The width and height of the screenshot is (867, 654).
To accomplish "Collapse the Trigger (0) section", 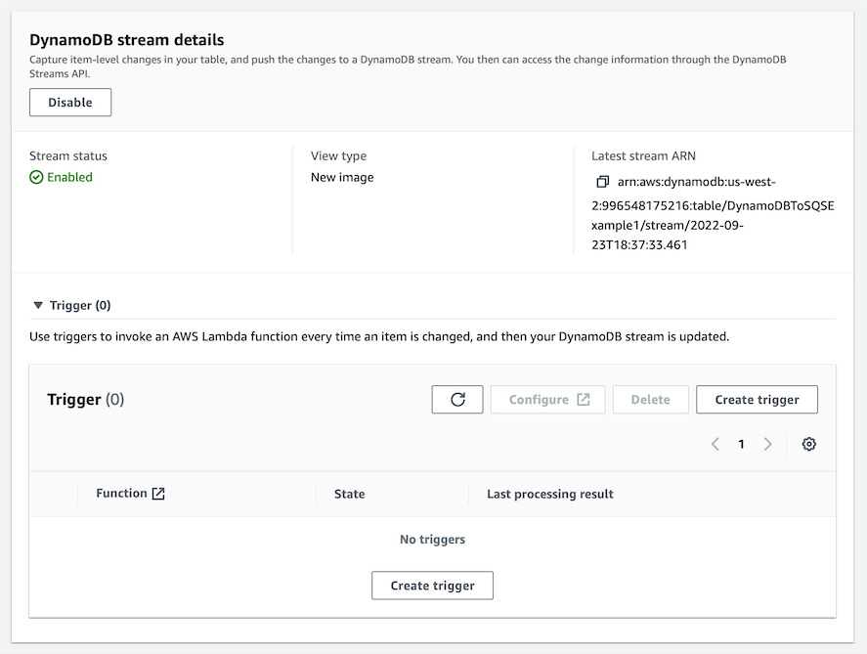I will click(38, 306).
